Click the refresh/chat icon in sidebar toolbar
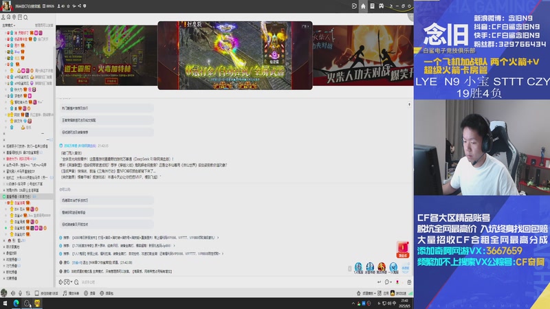 click(9, 17)
